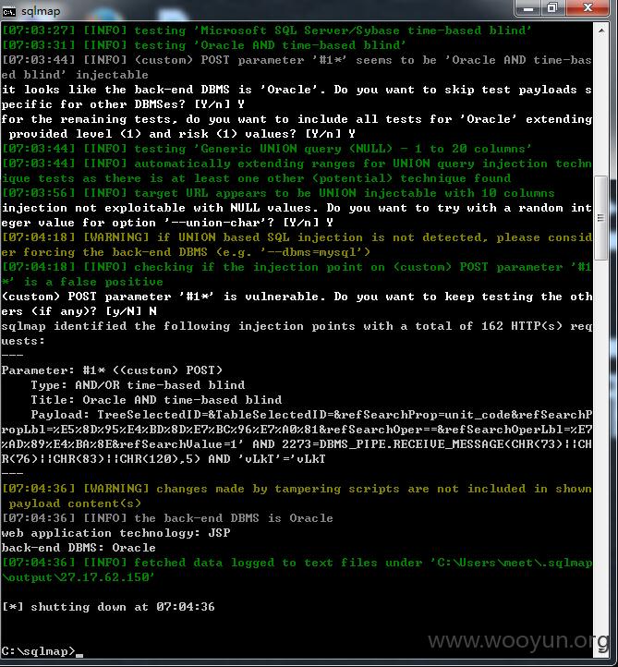Open the cmd system menu icon
Screen dimensions: 618x667
pos(8,11)
